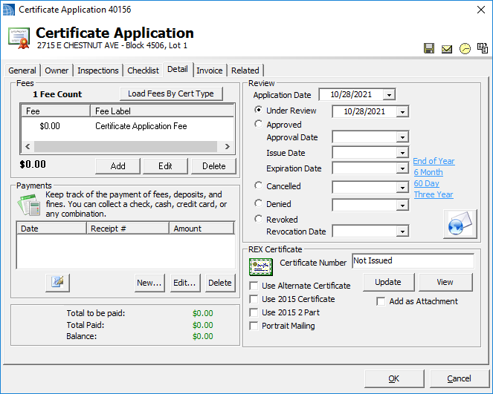Expand the Revocation Date dropdown
This screenshot has height=394, width=493.
point(402,232)
